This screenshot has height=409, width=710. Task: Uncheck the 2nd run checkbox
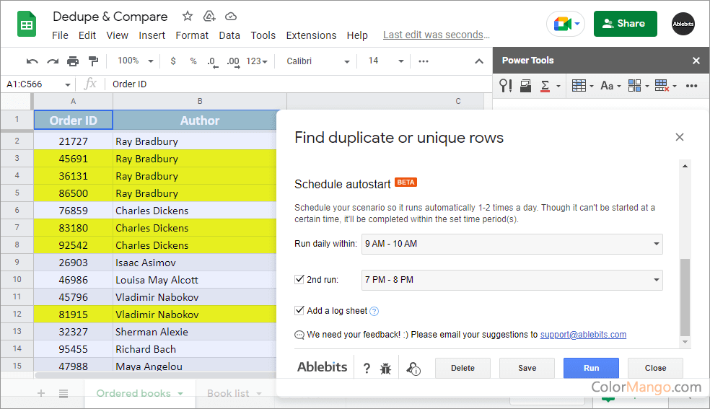click(x=299, y=279)
